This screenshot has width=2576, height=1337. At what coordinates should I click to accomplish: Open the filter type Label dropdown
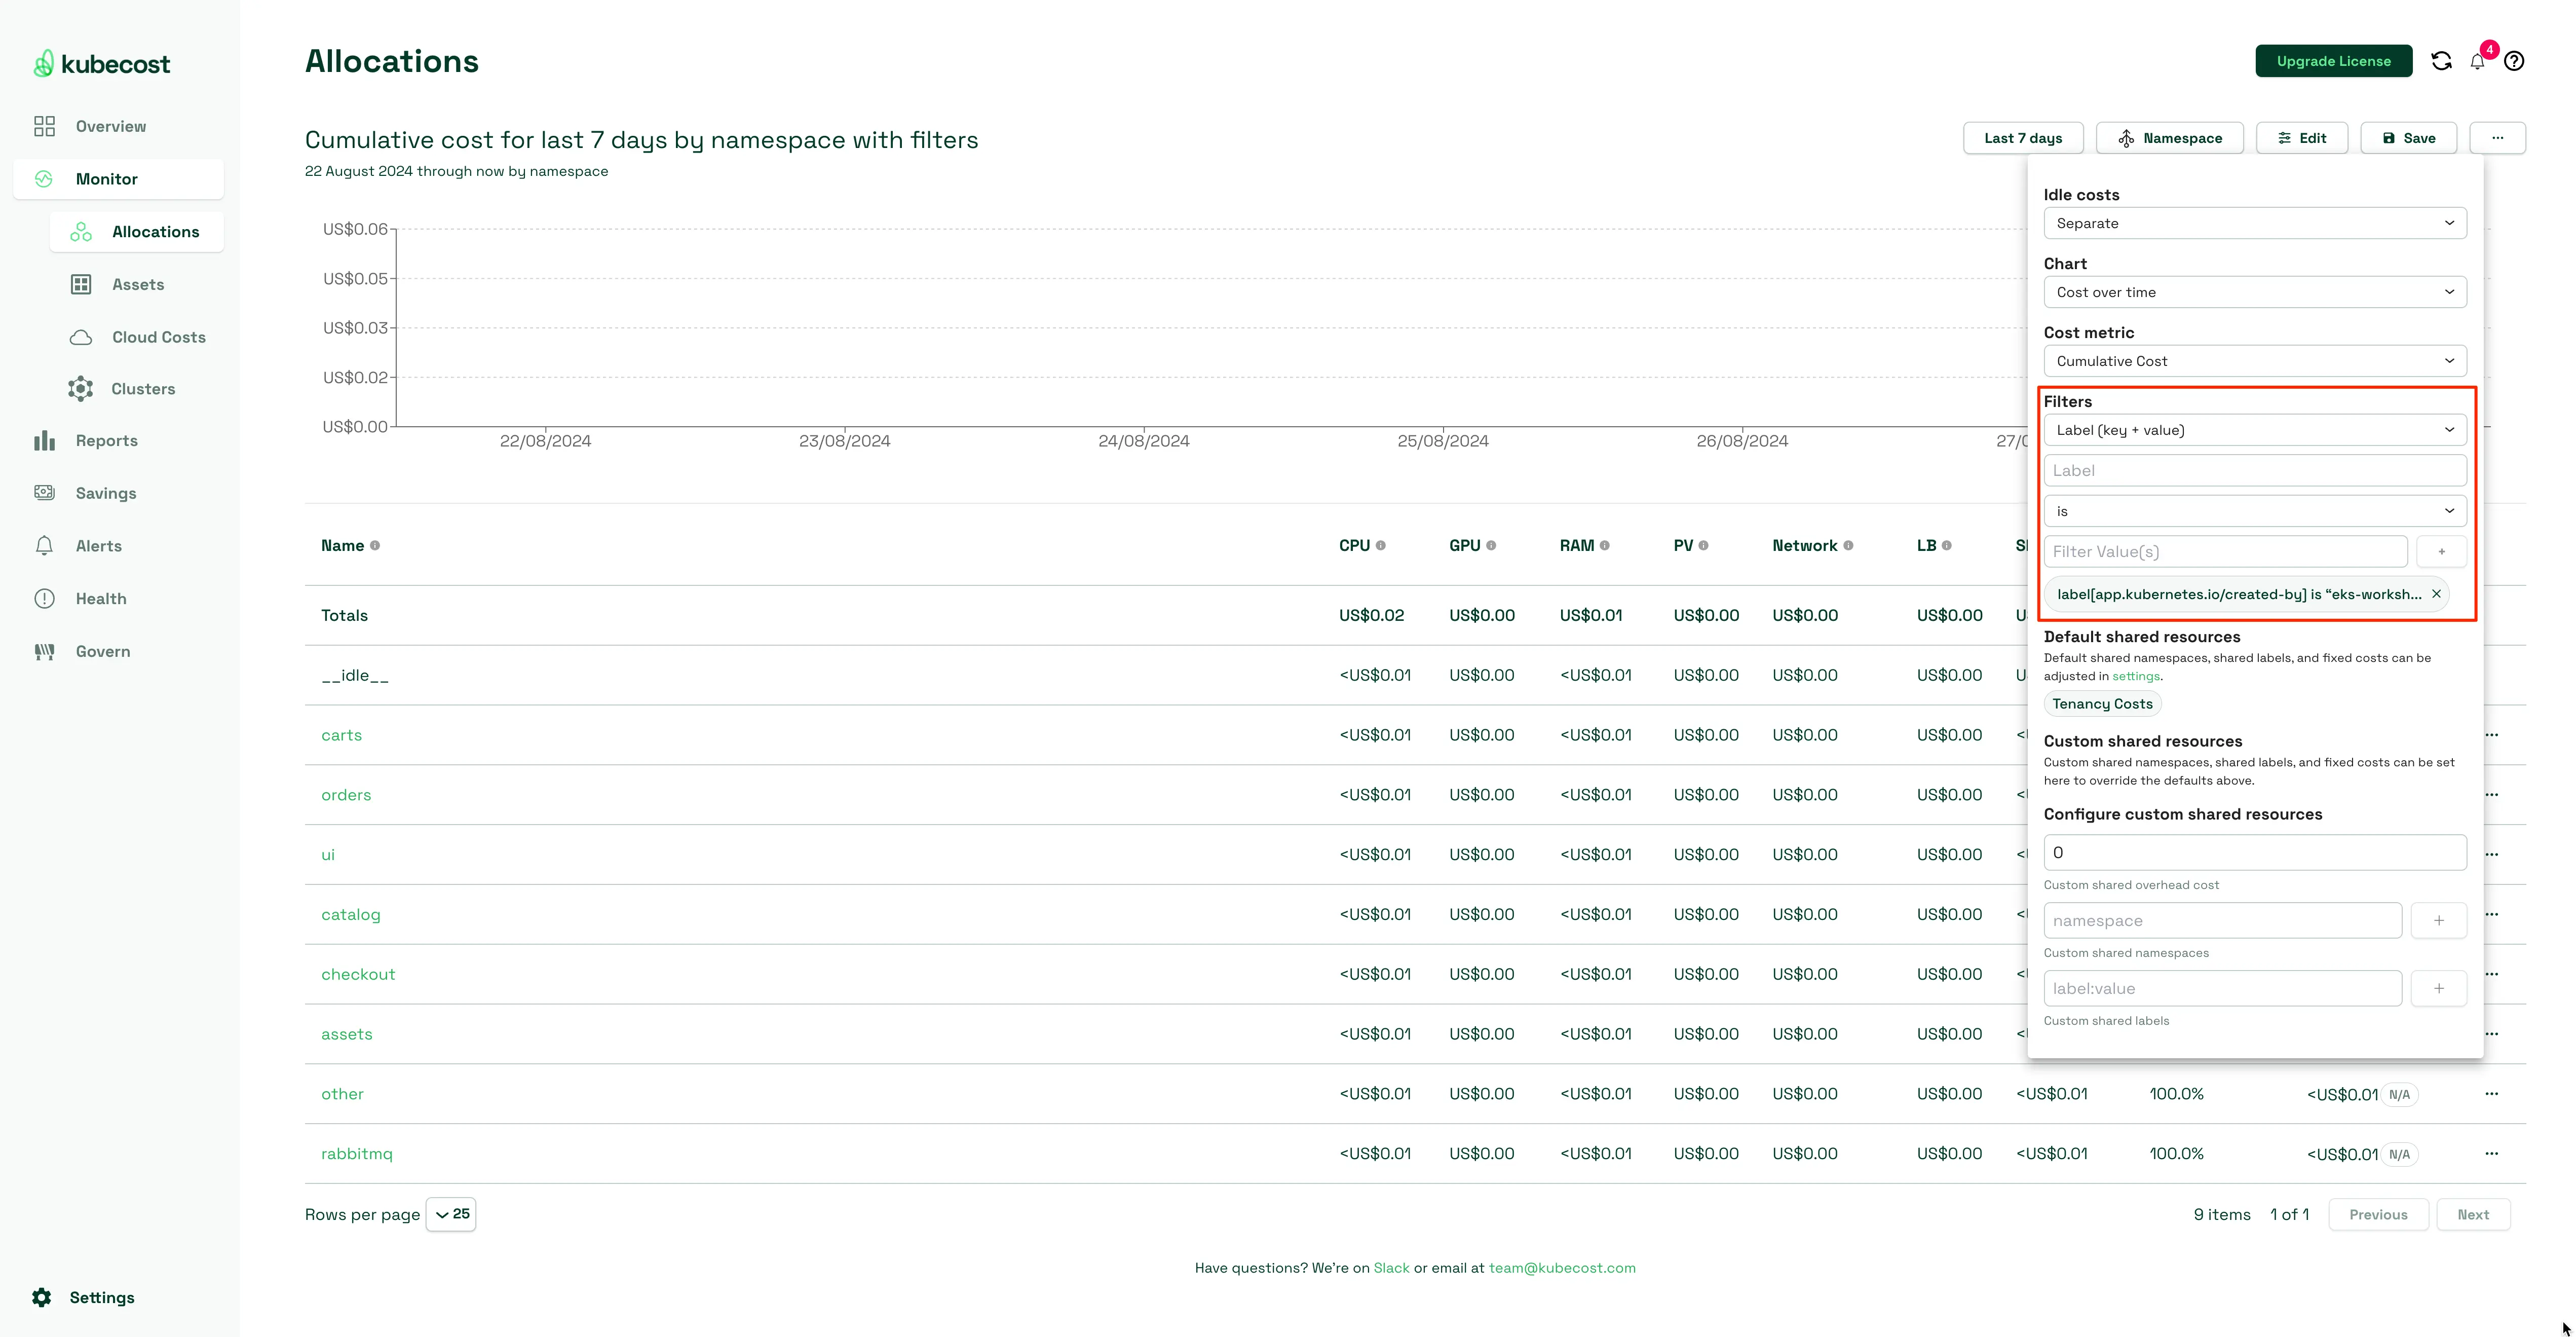click(x=2254, y=430)
